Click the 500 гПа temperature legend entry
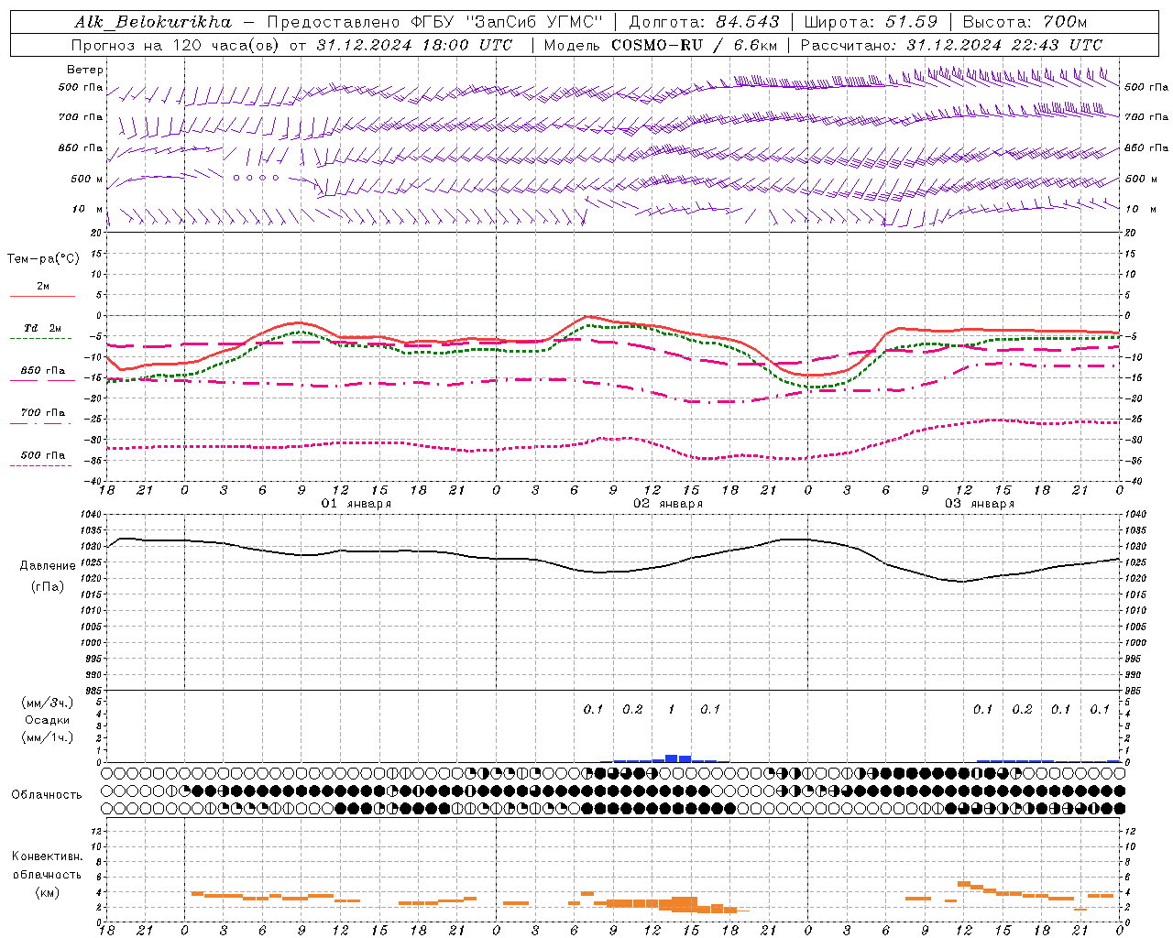Screen dimensions: 1173x938 click(43, 455)
